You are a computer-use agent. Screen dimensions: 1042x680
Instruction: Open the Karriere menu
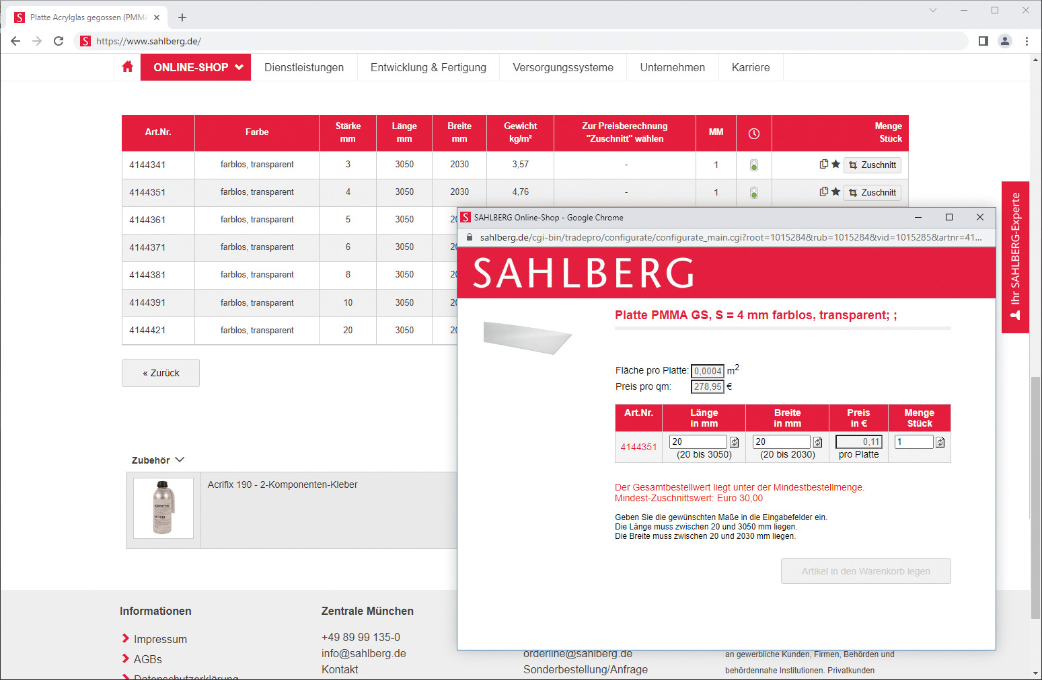click(751, 67)
